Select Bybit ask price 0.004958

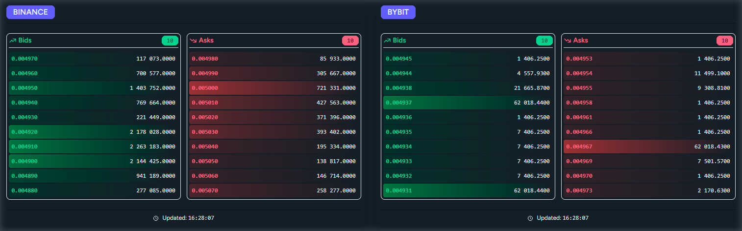point(579,103)
